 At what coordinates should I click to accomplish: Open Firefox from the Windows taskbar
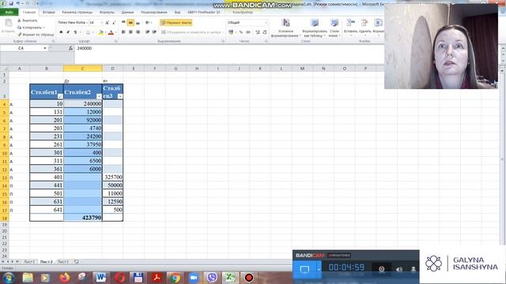[64, 277]
